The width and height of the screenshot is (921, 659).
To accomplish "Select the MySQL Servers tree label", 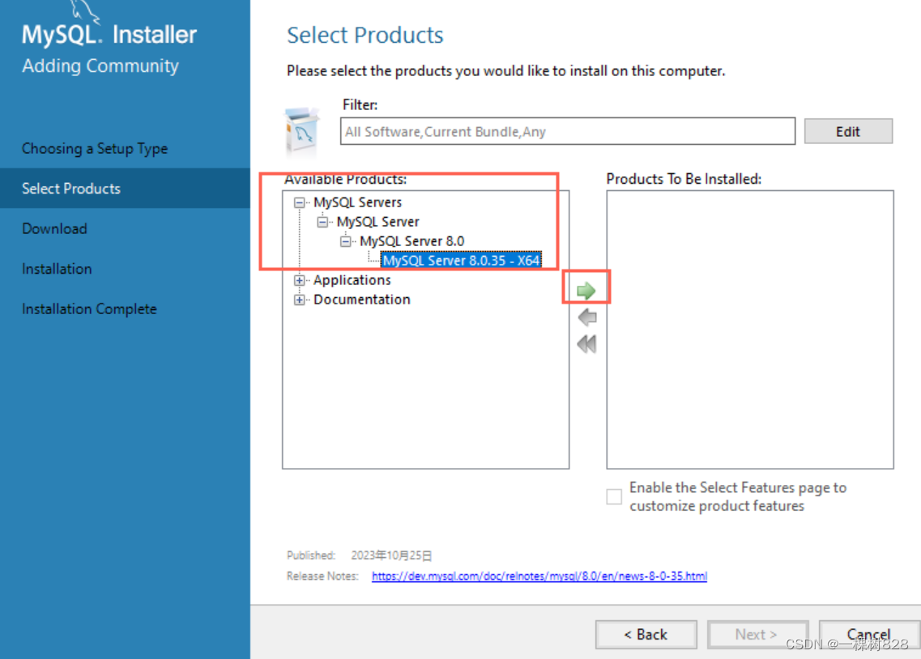I will (x=357, y=202).
